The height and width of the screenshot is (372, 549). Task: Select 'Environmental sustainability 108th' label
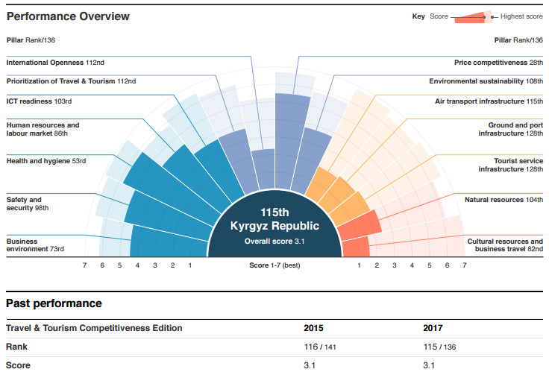pos(486,81)
